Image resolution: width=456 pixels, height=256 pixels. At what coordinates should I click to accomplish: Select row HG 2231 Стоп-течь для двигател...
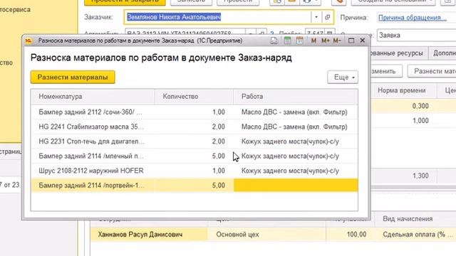coord(195,142)
